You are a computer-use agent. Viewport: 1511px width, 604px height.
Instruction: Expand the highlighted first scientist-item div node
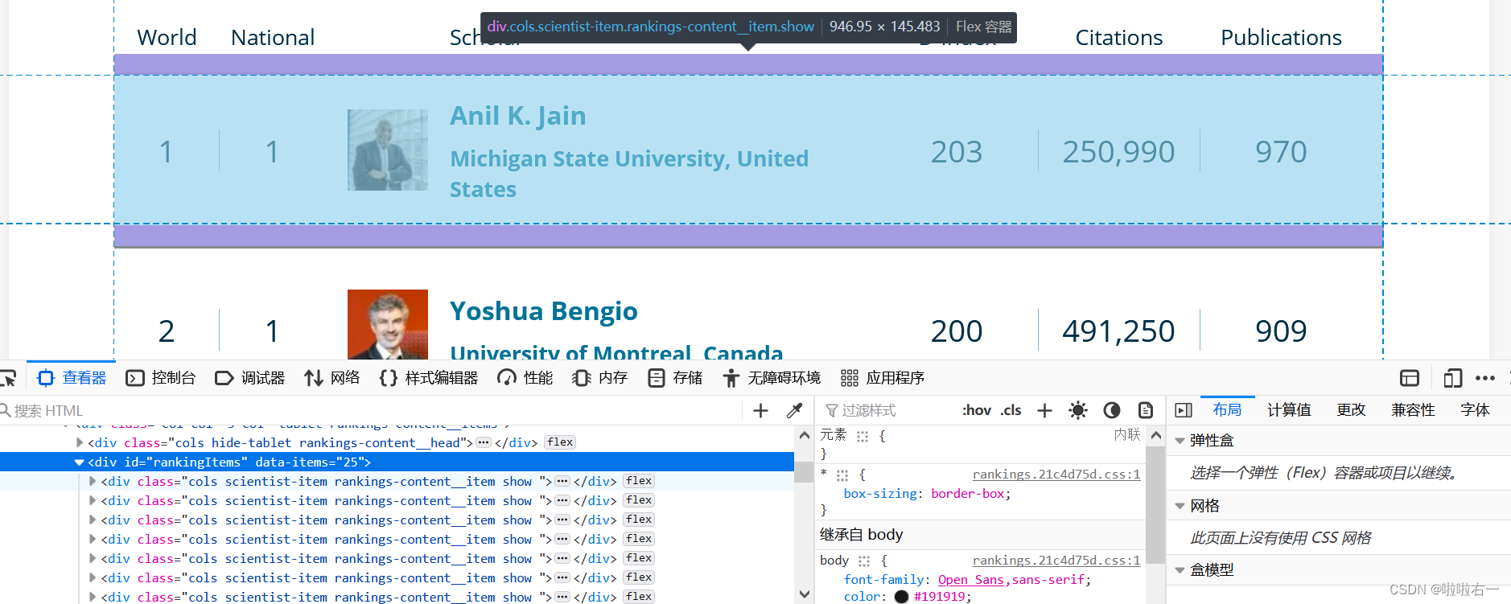click(x=93, y=481)
